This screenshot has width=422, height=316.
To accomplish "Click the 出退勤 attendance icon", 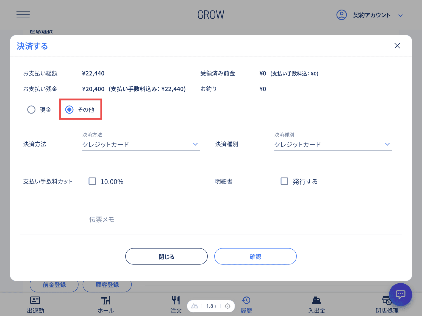I will coord(35,301).
